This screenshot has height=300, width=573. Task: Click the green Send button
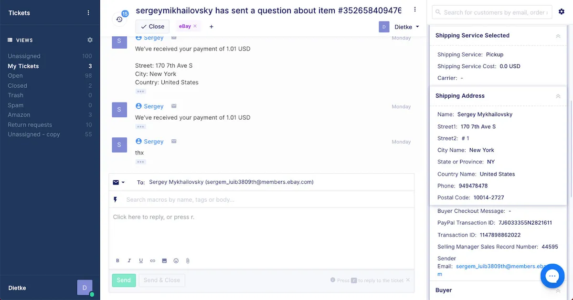[124, 280]
